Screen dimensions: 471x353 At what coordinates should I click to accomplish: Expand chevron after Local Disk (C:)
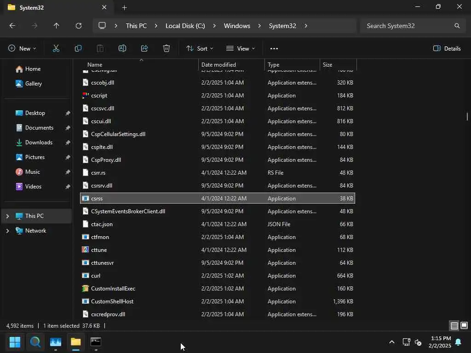214,26
